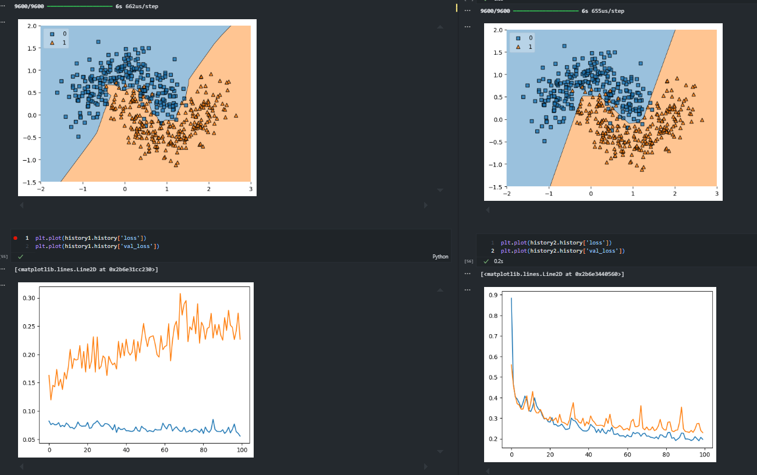757x475 pixels.
Task: Open ellipsis menu beside right Line2D 0x2b6e3440560 text
Action: (x=467, y=274)
